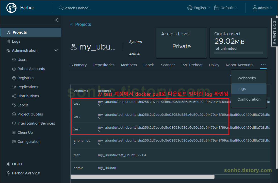Image resolution: width=278 pixels, height=183 pixels.
Task: Switch to the project Labels tab
Action: [149, 65]
